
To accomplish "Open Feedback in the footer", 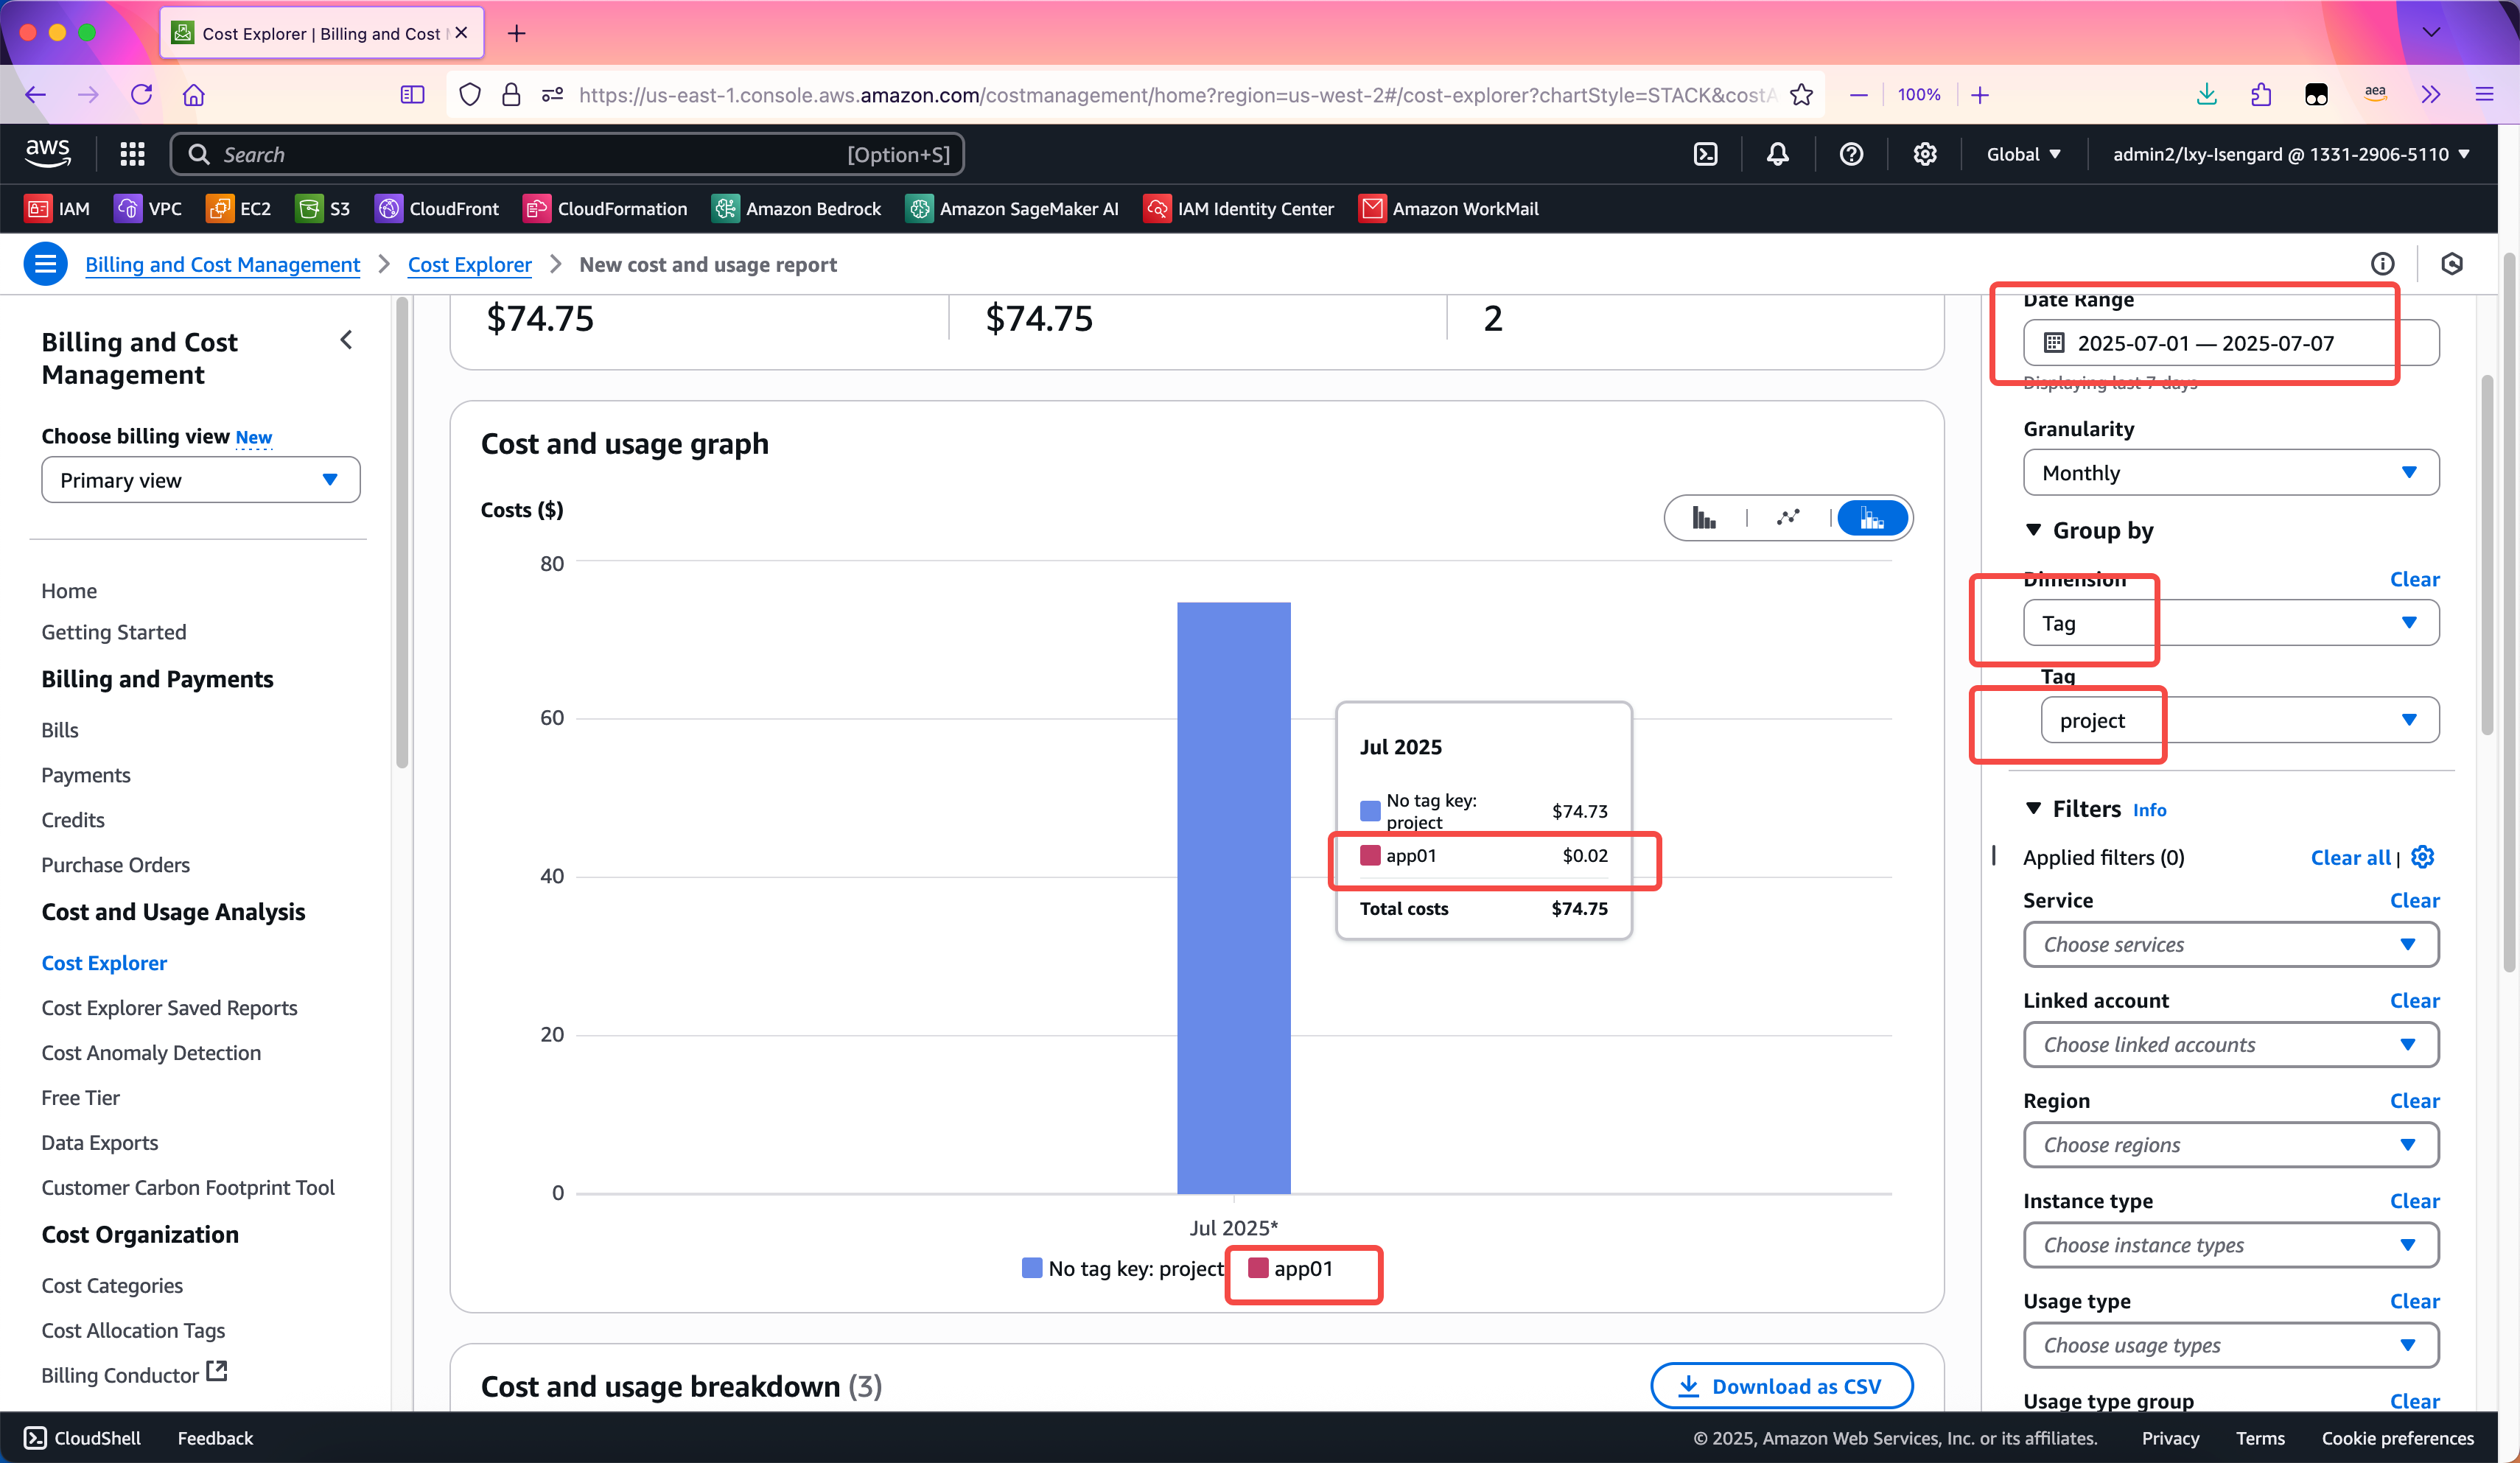I will click(215, 1437).
